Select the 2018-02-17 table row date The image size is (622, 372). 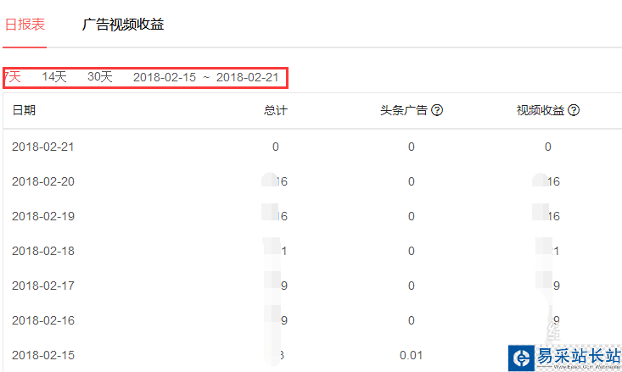tap(43, 286)
